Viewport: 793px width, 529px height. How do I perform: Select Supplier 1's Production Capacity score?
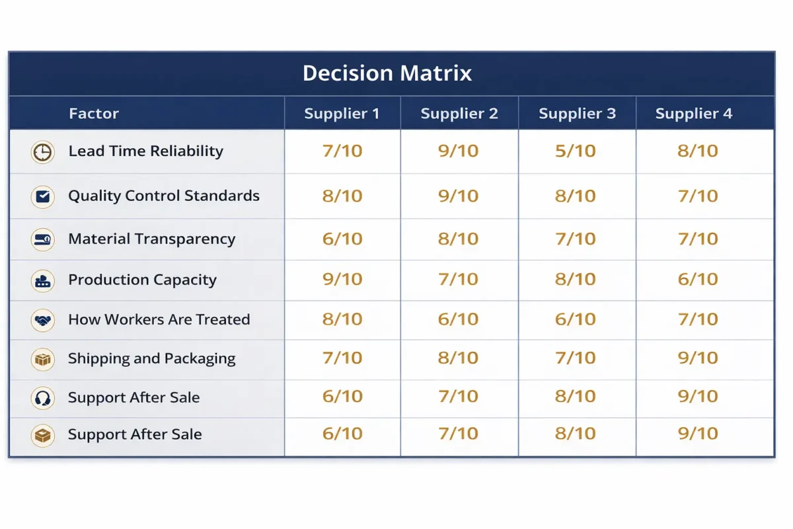point(342,280)
